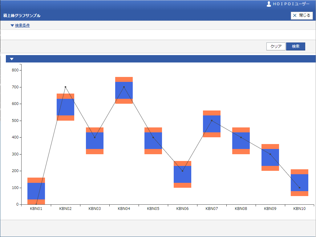Click the KBN01 axis label
This screenshot has width=316, height=237.
[36, 209]
